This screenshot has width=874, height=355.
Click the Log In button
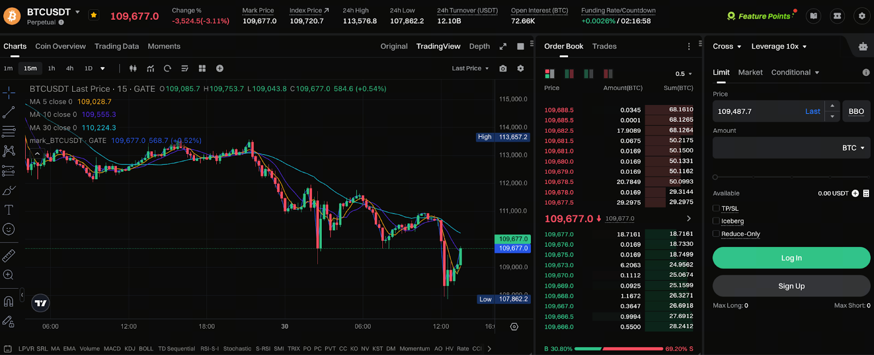(x=791, y=258)
